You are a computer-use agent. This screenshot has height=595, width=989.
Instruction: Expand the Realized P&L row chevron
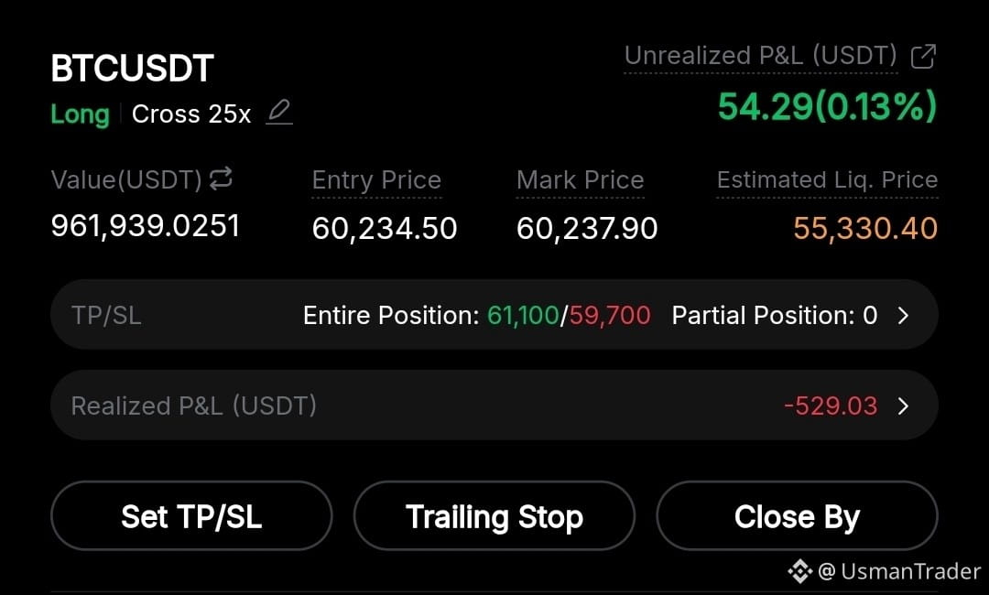click(903, 406)
